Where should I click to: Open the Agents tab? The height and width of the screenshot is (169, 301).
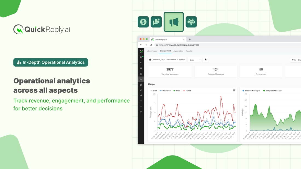click(189, 51)
